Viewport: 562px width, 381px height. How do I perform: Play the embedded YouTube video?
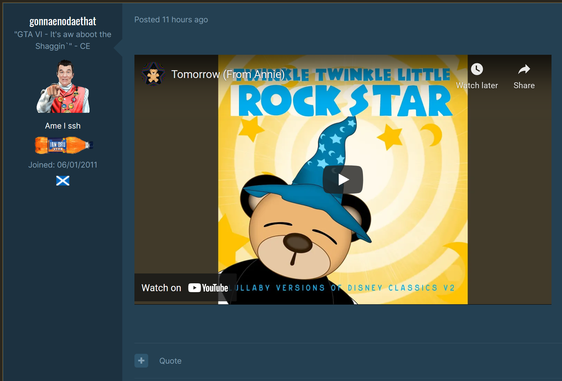click(x=343, y=180)
